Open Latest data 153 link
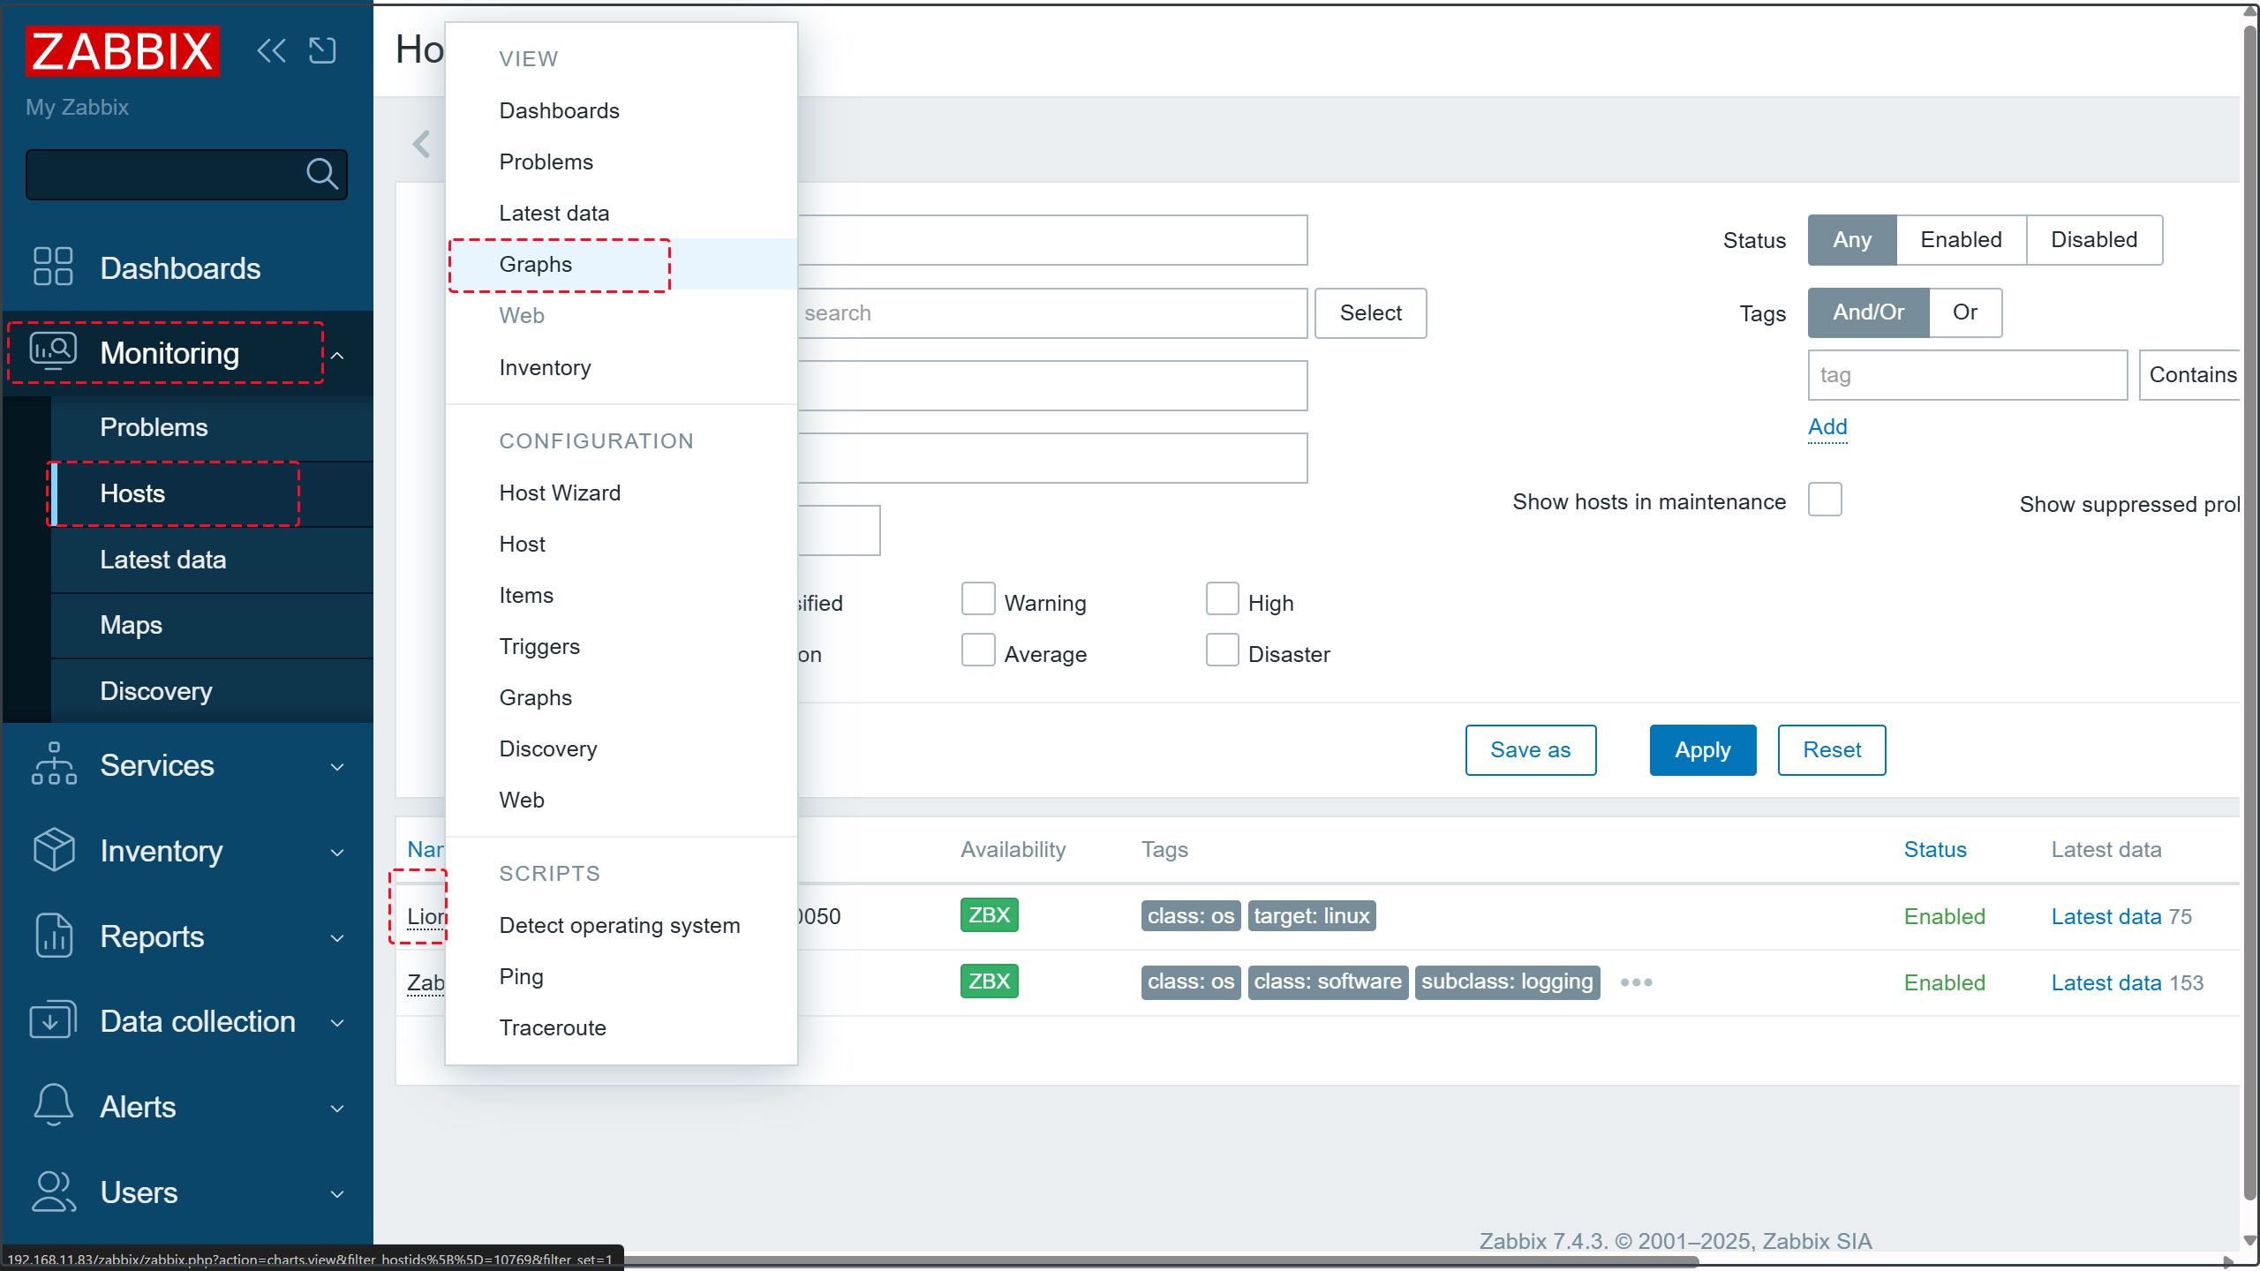The height and width of the screenshot is (1271, 2260). [x=2106, y=982]
